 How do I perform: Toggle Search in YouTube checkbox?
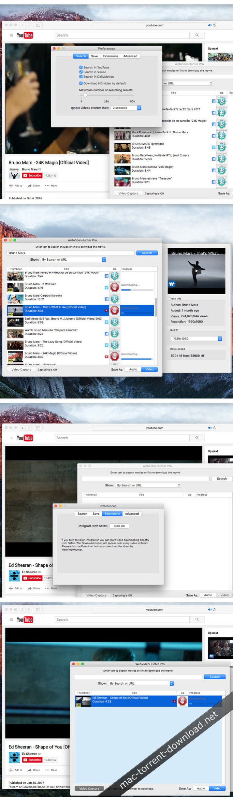81,67
